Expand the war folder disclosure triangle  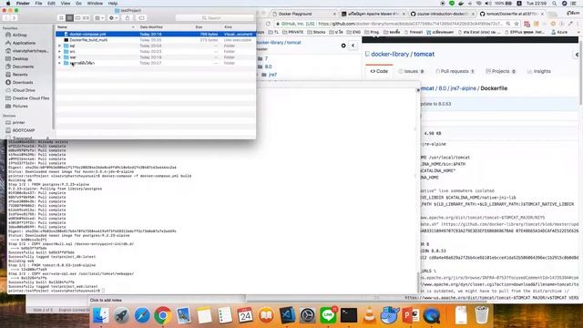59,57
